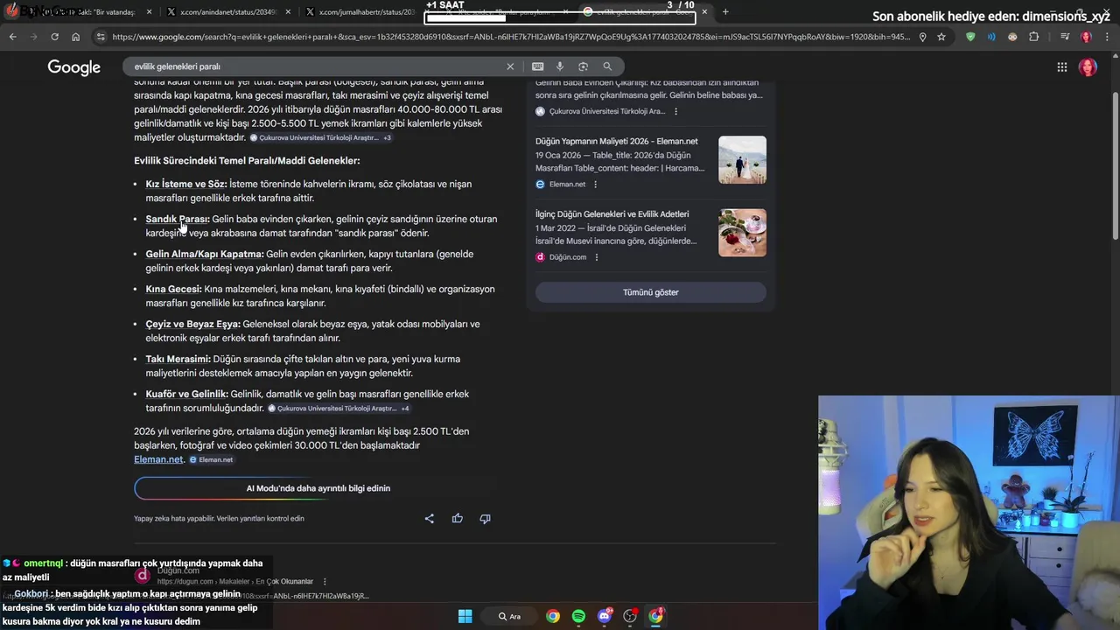Screen dimensions: 1120x630
Task: Bookmark this page with star icon
Action: click(941, 37)
